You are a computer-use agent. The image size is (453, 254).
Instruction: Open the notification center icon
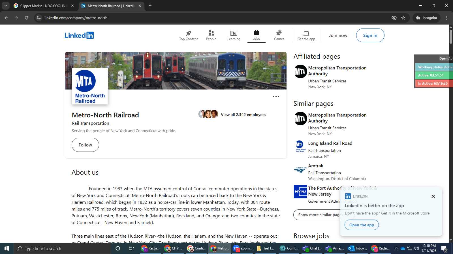point(444,249)
